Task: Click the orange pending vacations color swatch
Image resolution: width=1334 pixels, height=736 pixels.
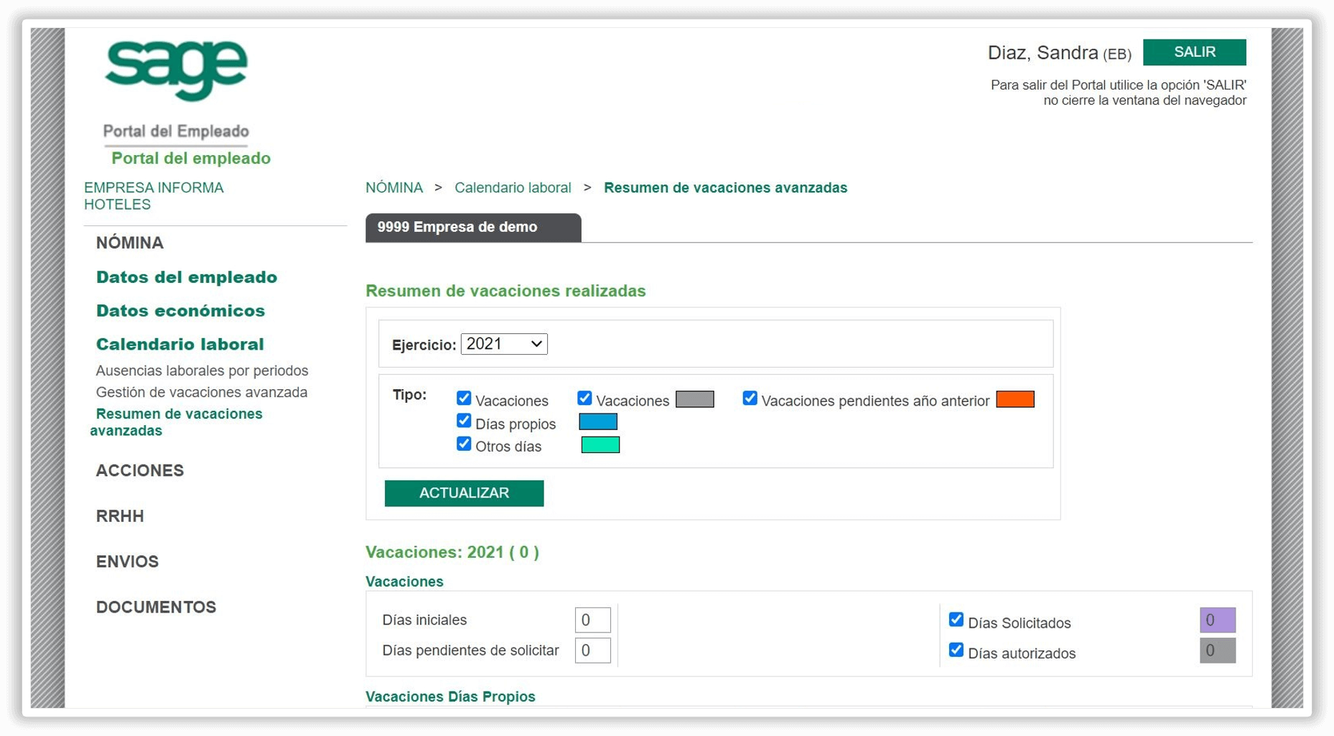Action: (x=1015, y=399)
